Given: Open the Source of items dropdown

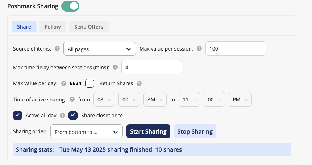Looking at the screenshot, I should pos(99,49).
